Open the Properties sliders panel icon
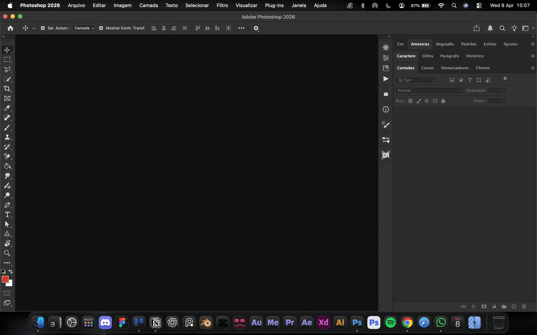Screen dimensions: 537x335 (386, 58)
